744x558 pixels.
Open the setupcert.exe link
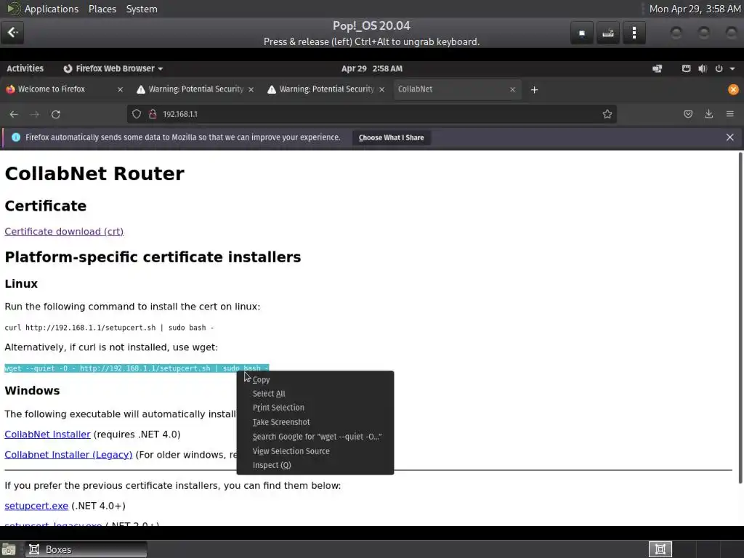(x=36, y=506)
